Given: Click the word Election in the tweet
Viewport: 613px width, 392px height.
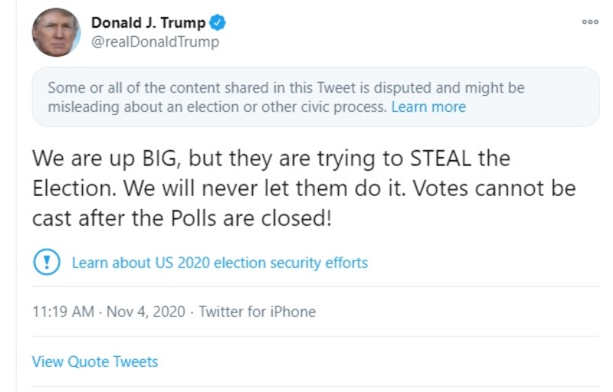Looking at the screenshot, I should click(x=72, y=188).
